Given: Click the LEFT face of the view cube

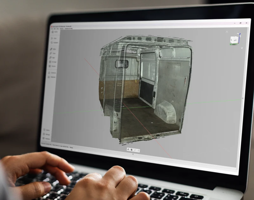Looking at the screenshot, I should pos(235,40).
